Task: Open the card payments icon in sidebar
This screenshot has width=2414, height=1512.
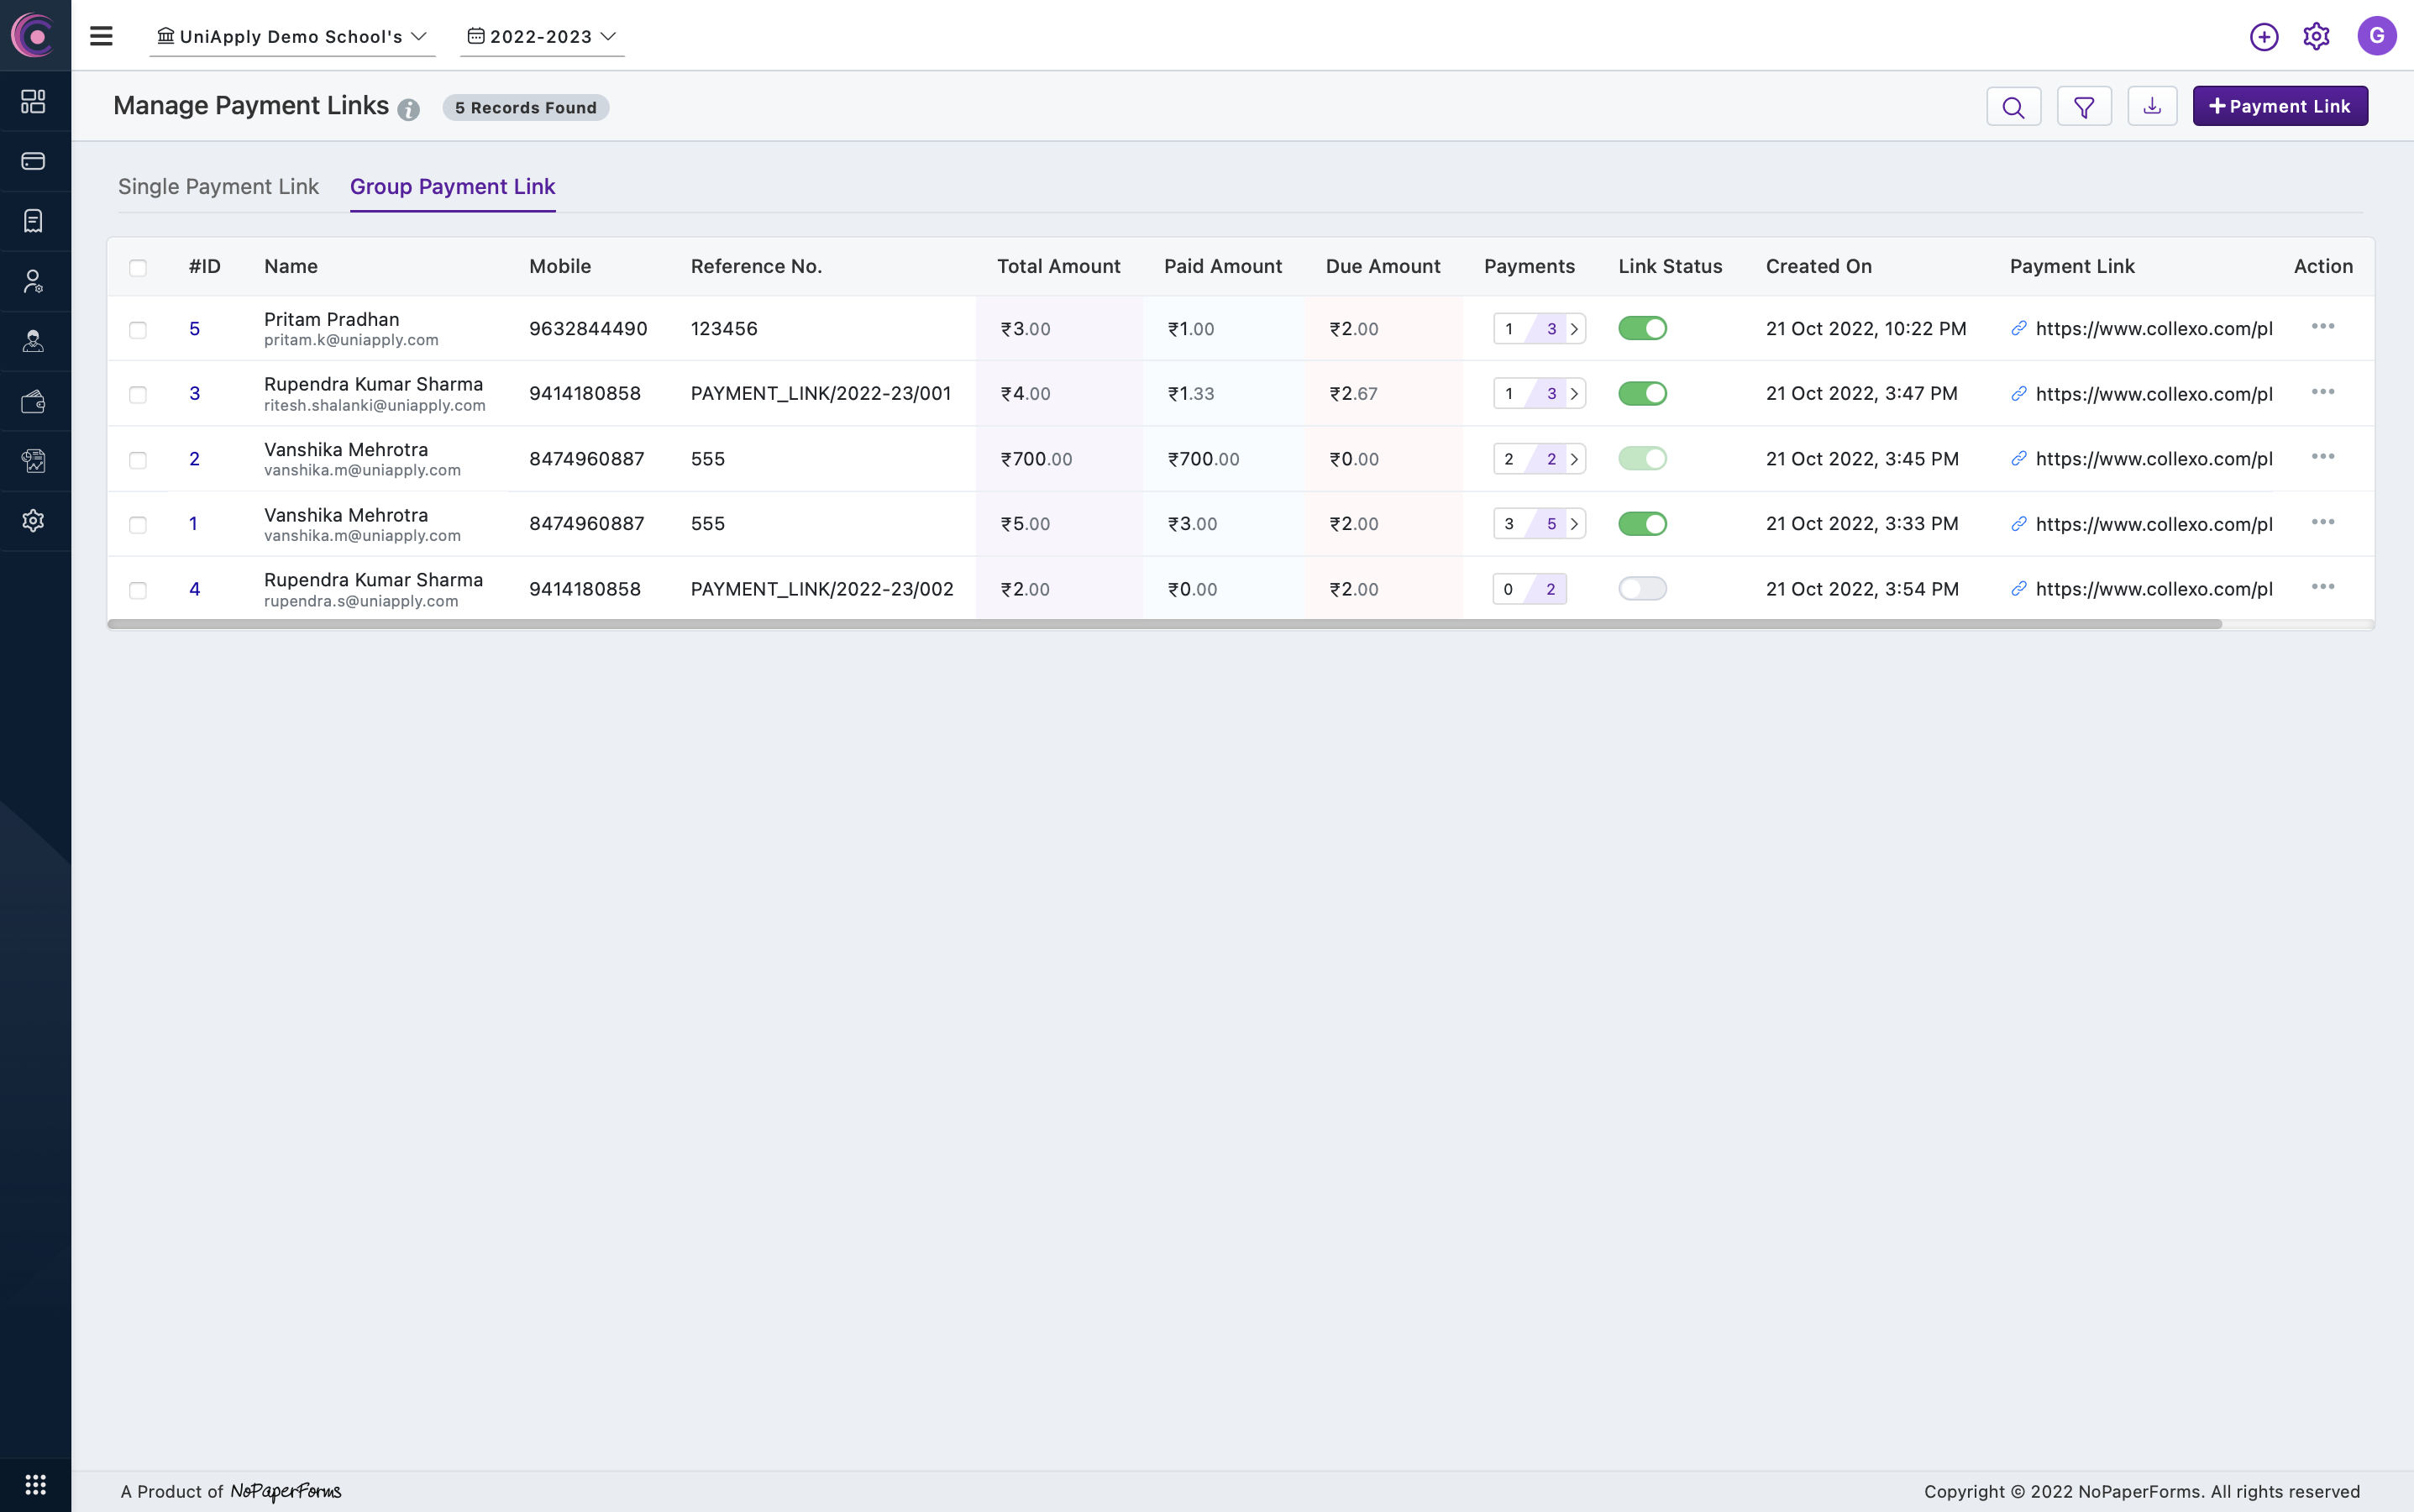Action: pyautogui.click(x=34, y=161)
